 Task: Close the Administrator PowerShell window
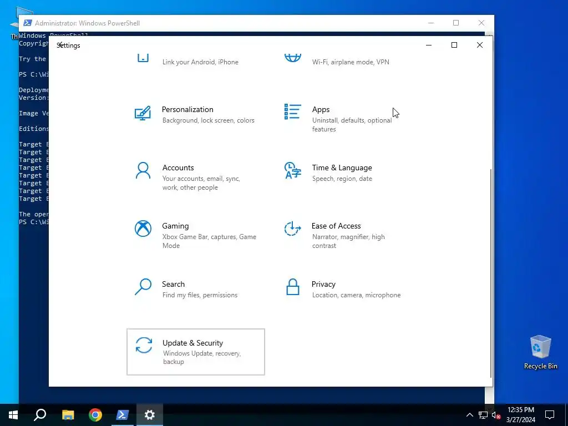pos(481,23)
